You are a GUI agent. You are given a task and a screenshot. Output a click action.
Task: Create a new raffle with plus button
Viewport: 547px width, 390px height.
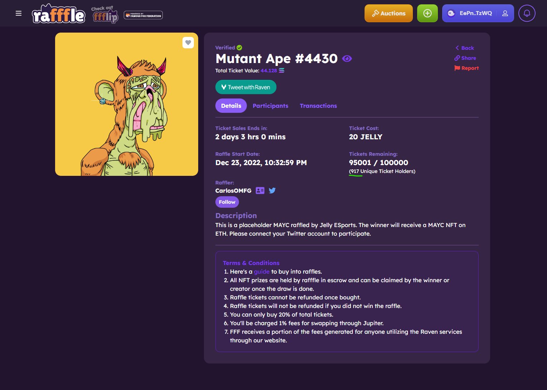427,13
